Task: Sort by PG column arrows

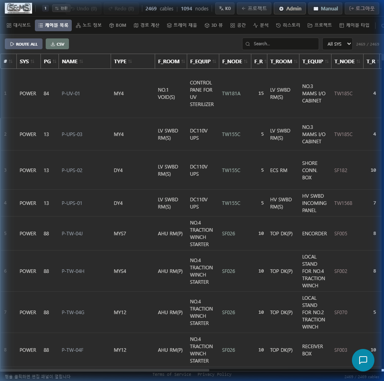Action: [x=55, y=61]
